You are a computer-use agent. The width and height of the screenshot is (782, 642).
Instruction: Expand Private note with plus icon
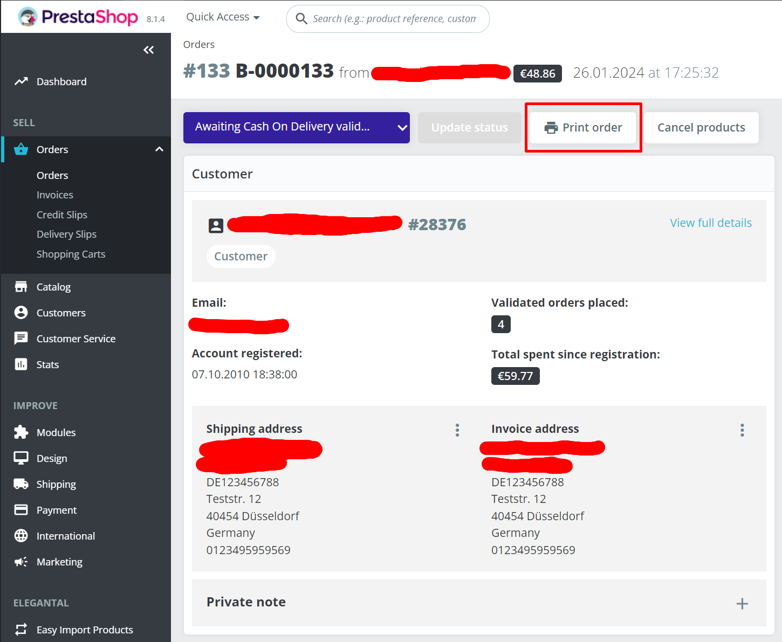(742, 604)
